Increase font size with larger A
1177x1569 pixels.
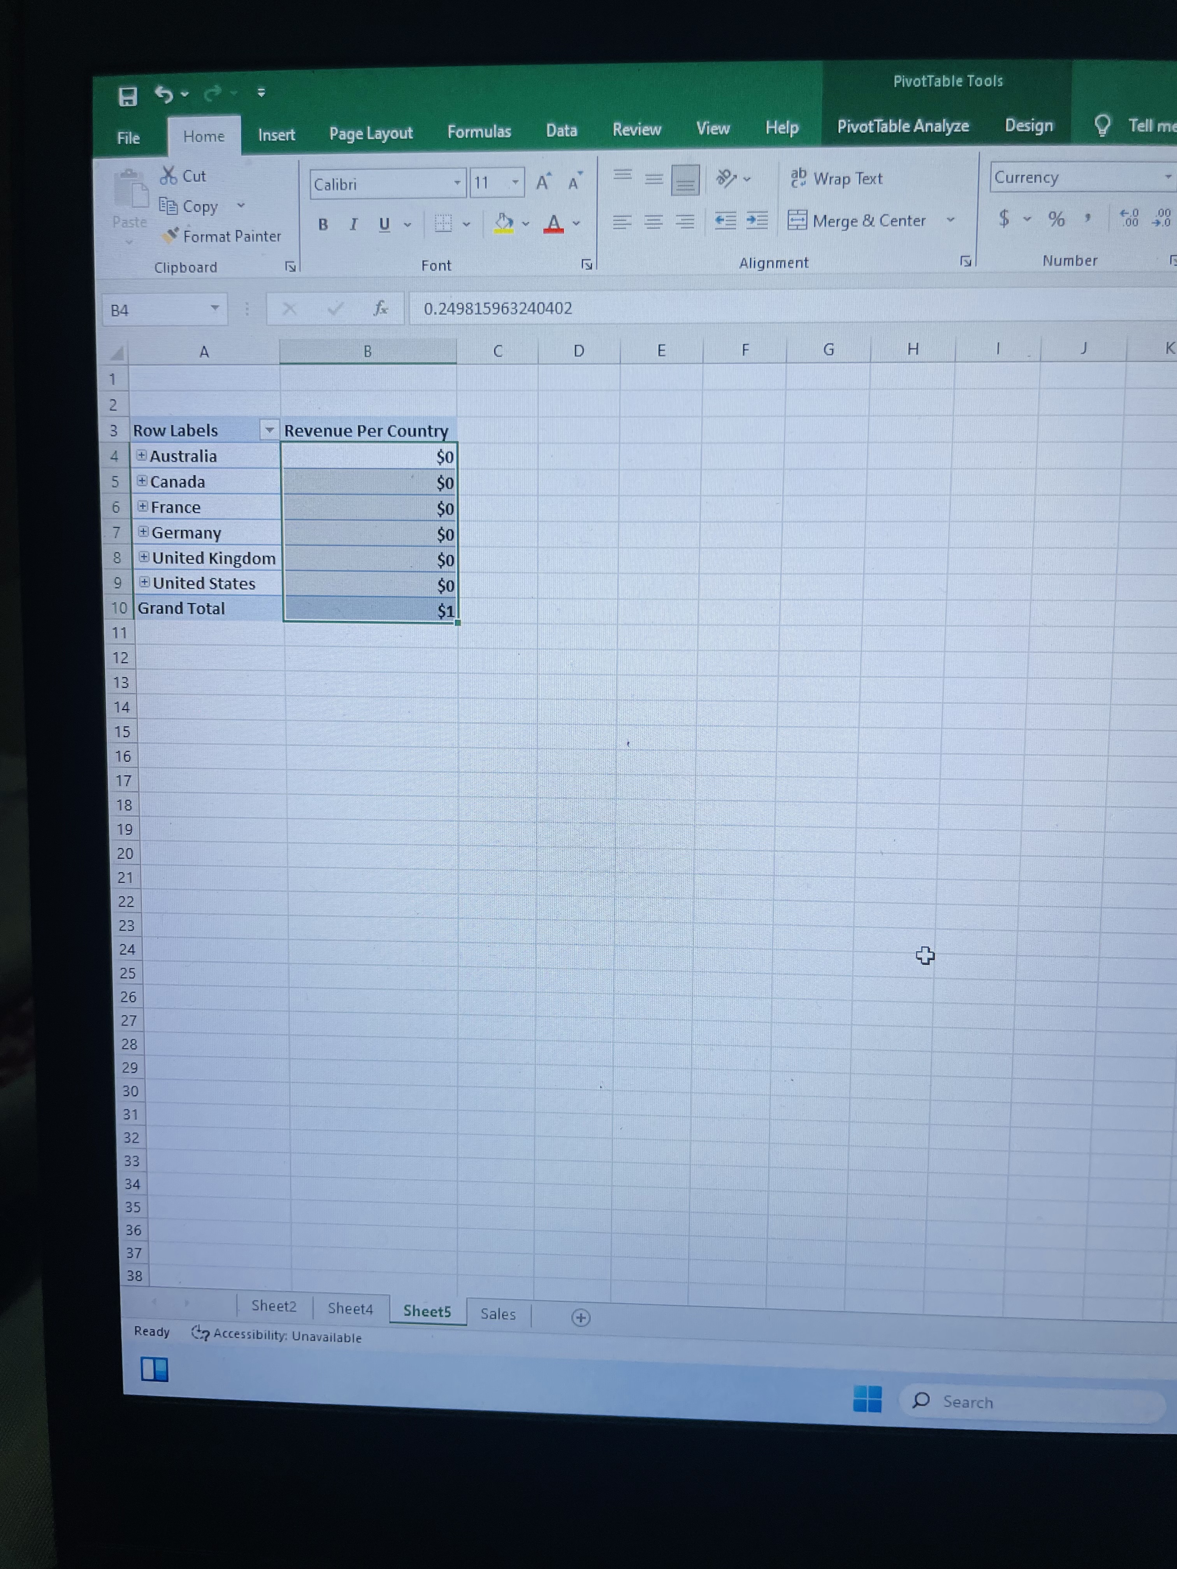tap(543, 182)
